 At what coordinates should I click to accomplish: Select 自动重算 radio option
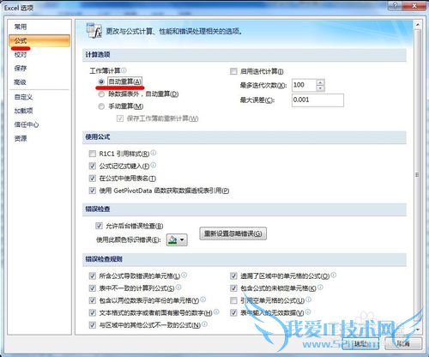101,82
